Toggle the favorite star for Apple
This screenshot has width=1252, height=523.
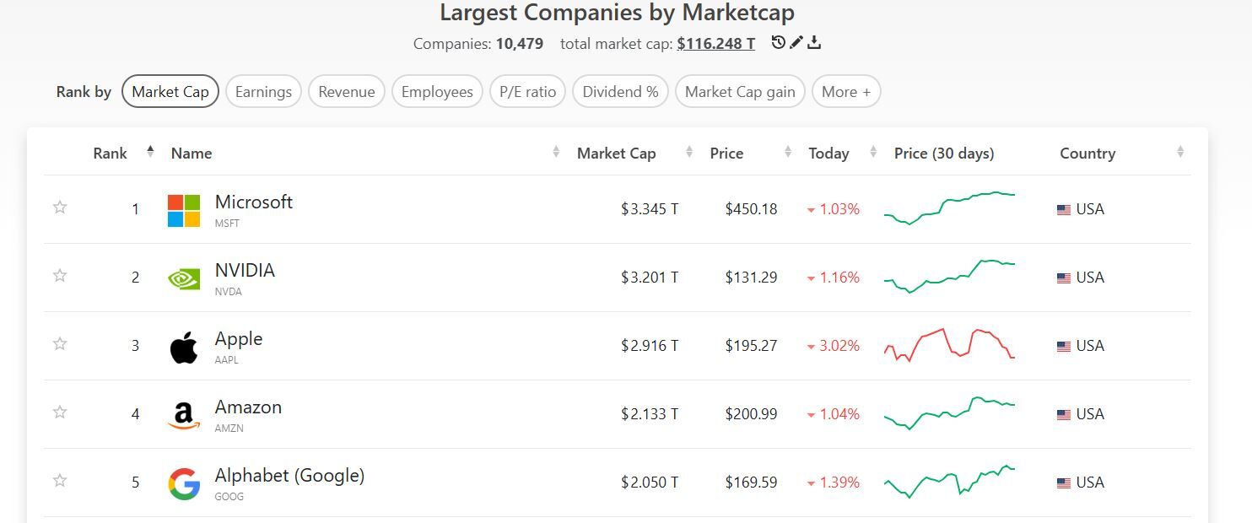click(60, 344)
